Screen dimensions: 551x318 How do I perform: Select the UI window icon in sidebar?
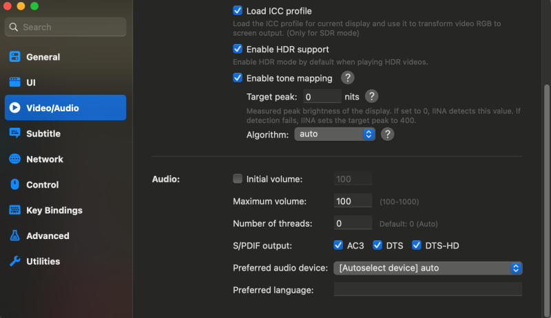coord(14,82)
